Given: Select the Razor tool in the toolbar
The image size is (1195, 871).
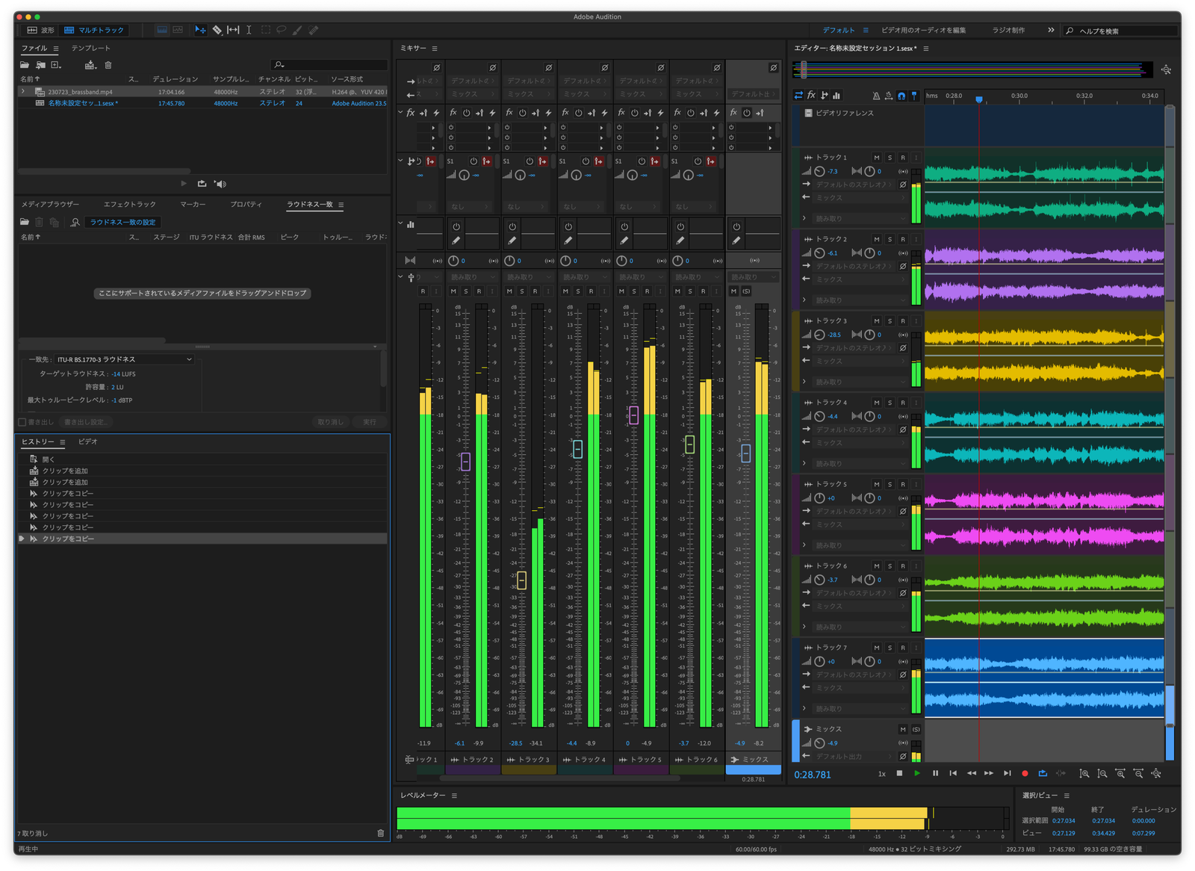Looking at the screenshot, I should coord(217,30).
